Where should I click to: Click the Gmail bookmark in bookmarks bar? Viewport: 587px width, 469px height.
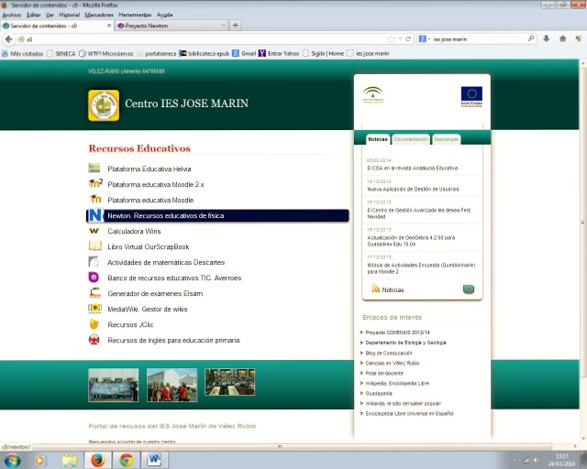(x=244, y=53)
